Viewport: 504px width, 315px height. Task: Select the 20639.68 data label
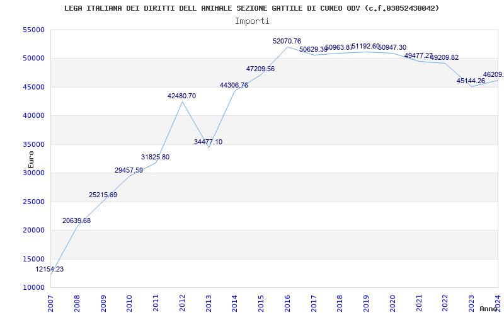point(76,220)
